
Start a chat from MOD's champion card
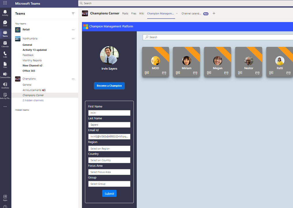(146, 73)
